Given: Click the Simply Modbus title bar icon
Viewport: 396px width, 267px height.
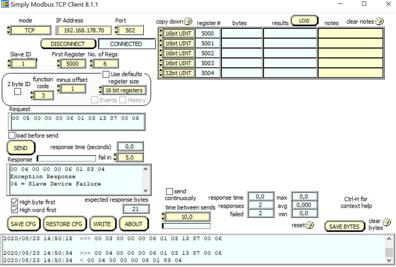Looking at the screenshot, I should [x=5, y=4].
